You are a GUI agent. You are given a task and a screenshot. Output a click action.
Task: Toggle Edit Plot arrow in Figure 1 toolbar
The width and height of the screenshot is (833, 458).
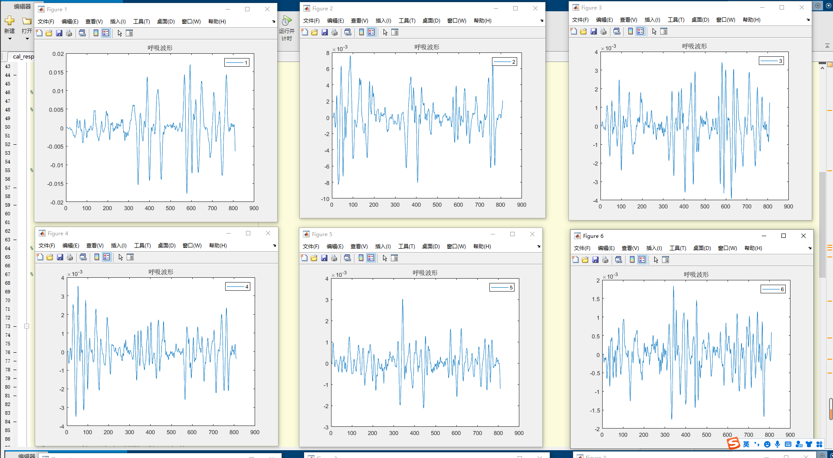(x=120, y=33)
